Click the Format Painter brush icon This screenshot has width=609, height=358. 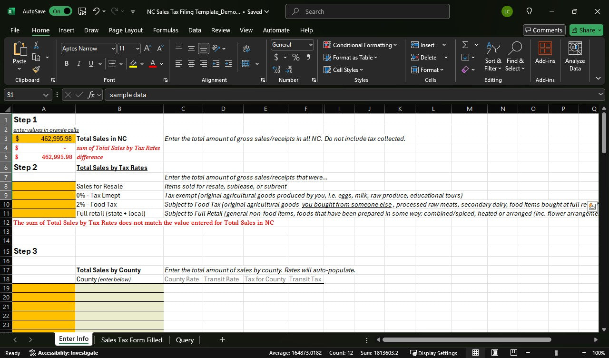(x=36, y=69)
